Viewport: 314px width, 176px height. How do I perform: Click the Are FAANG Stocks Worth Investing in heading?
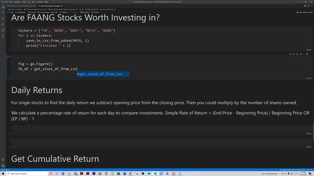tap(85, 18)
